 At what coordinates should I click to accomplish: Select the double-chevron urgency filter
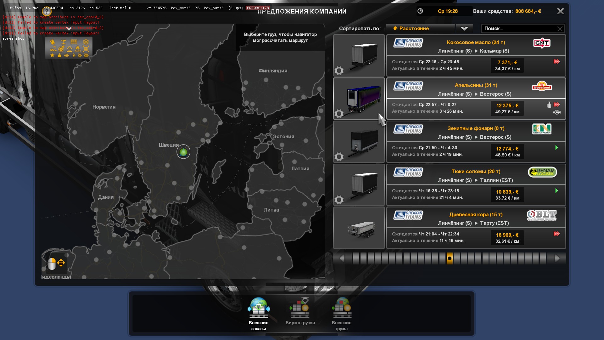click(80, 55)
